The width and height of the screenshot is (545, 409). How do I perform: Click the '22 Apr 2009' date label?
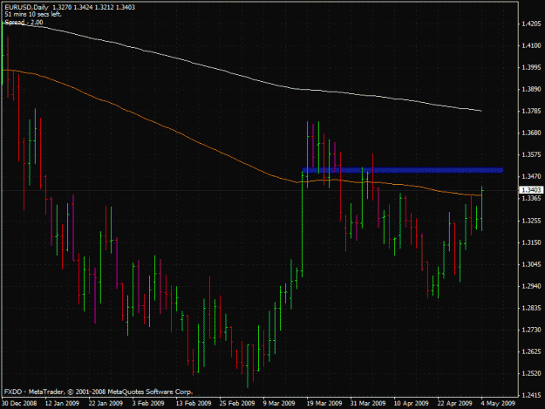tap(455, 403)
